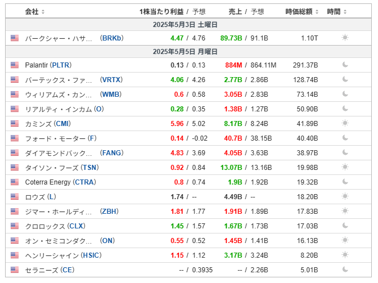This screenshot has width=378, height=283.
Task: Click moon icon in FANG row
Action: (345, 152)
